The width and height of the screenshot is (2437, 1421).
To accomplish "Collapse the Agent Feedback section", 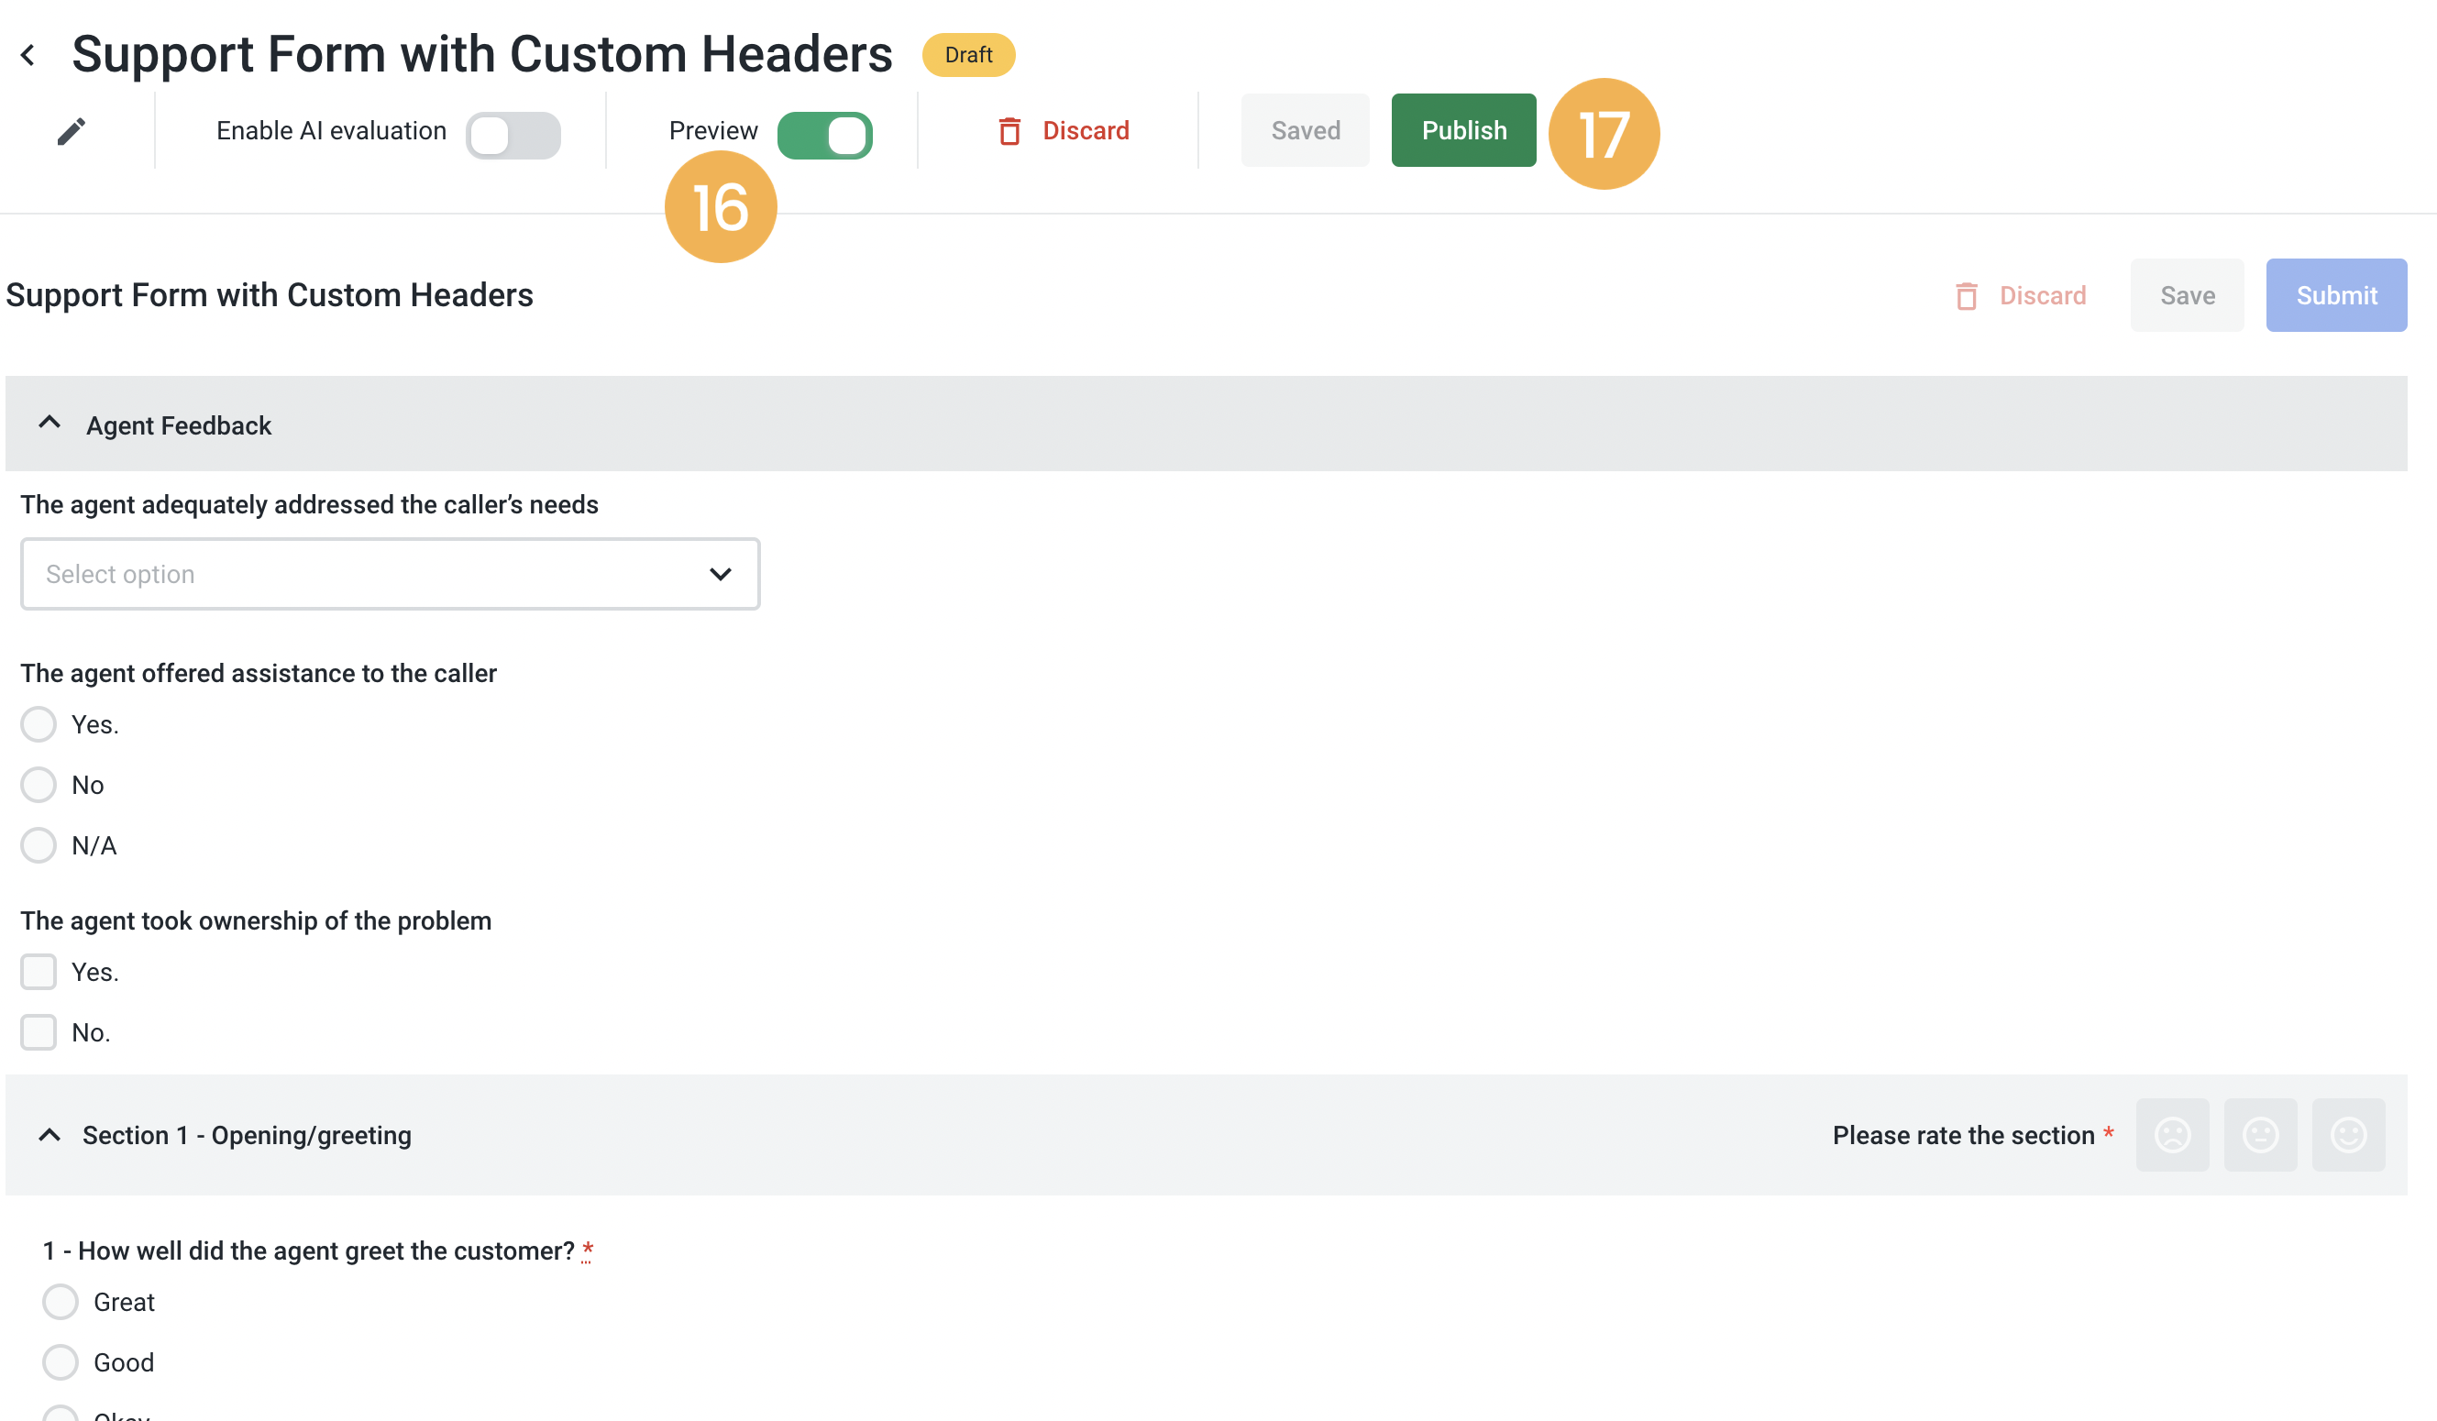I will (x=50, y=424).
